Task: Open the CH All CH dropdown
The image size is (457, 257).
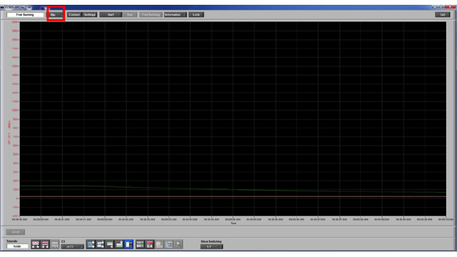Action: (72, 247)
